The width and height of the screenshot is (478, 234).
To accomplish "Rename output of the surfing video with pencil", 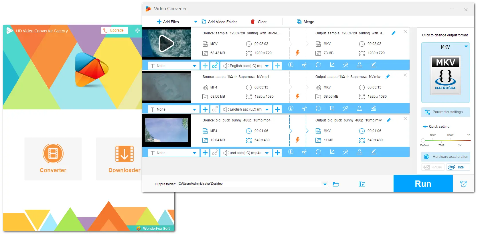I will click(394, 33).
